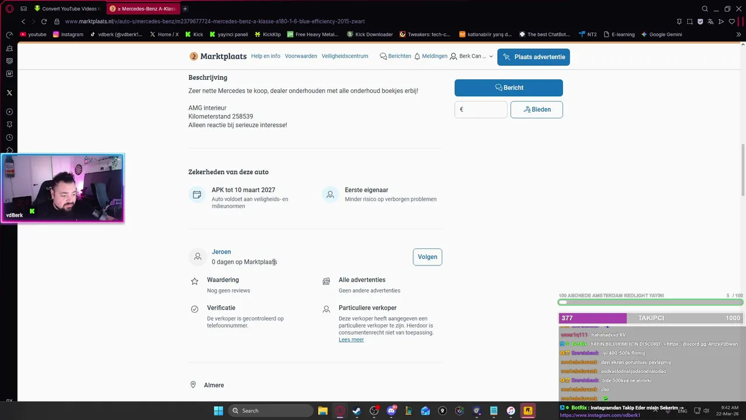Image resolution: width=746 pixels, height=420 pixels.
Task: Open File Explorer from the taskbar
Action: 323,411
